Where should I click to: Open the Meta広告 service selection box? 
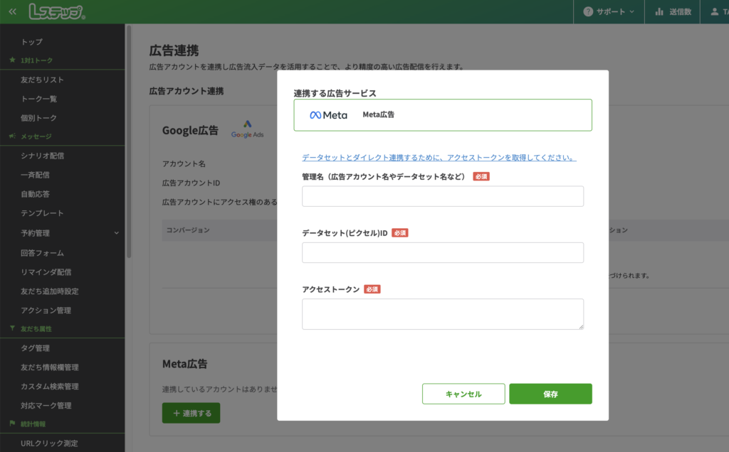pos(442,115)
